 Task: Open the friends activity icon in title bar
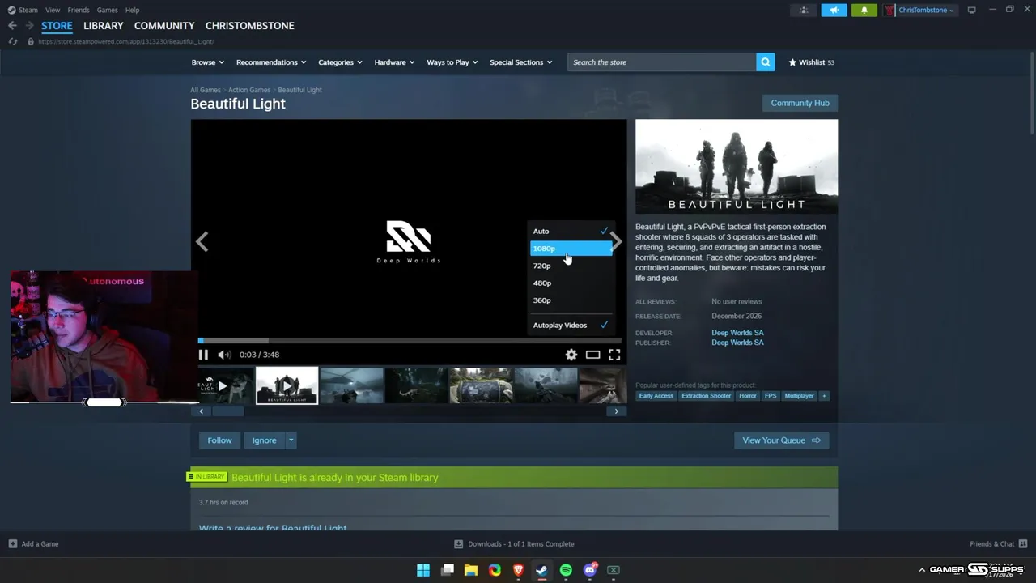point(803,10)
